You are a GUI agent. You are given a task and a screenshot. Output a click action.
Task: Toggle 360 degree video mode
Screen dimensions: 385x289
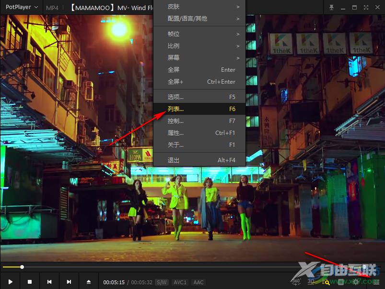coord(296,282)
